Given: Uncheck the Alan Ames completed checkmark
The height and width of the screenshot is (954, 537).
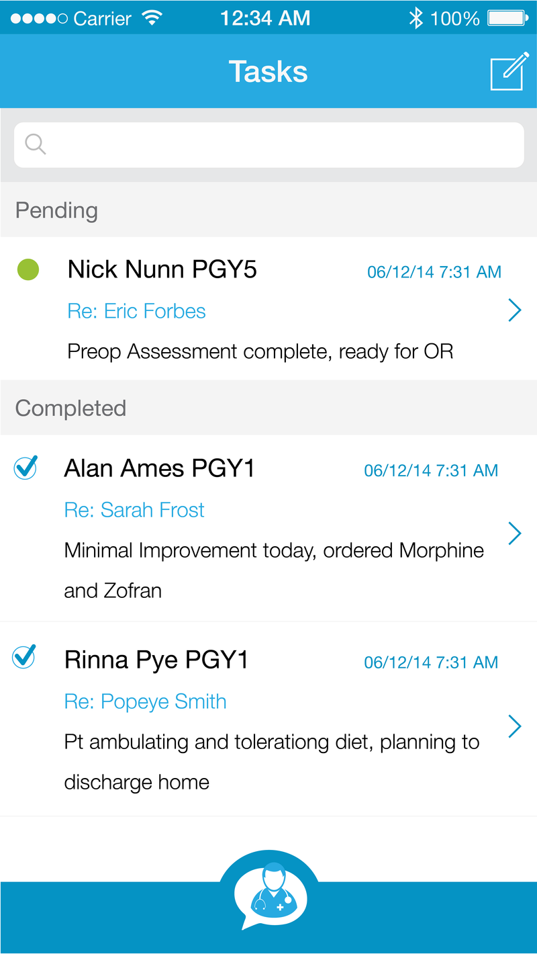Looking at the screenshot, I should [26, 467].
